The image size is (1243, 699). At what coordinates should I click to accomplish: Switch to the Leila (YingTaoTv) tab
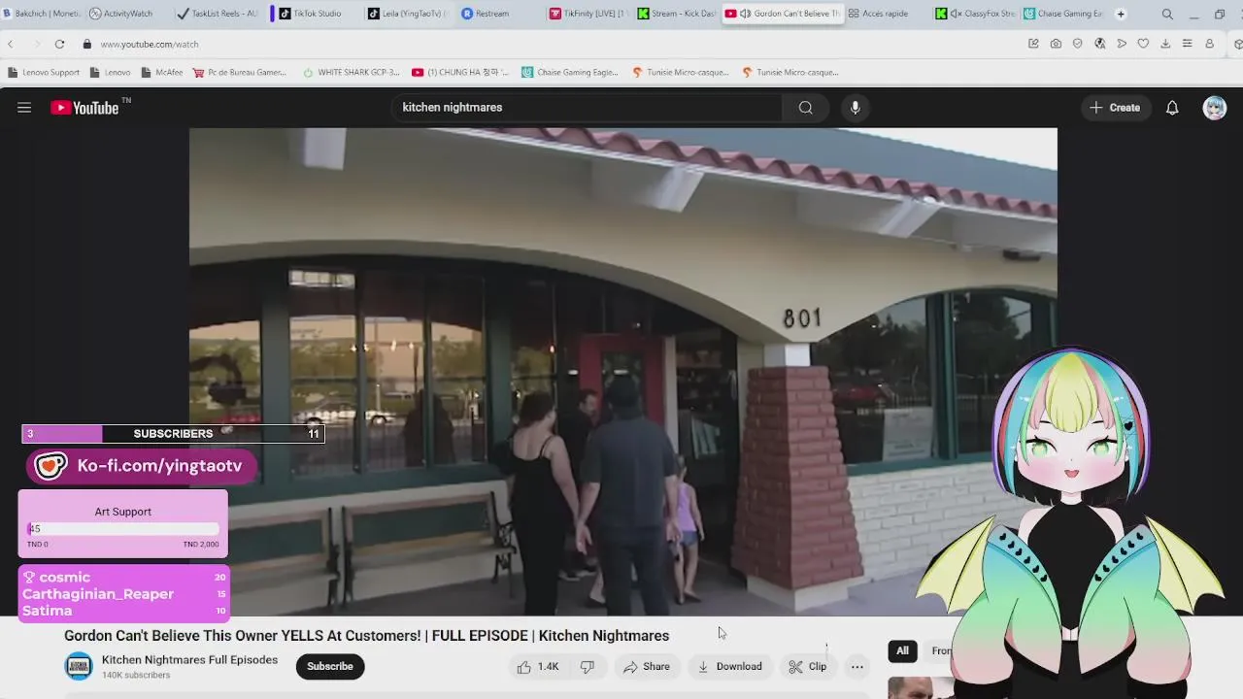tap(407, 14)
